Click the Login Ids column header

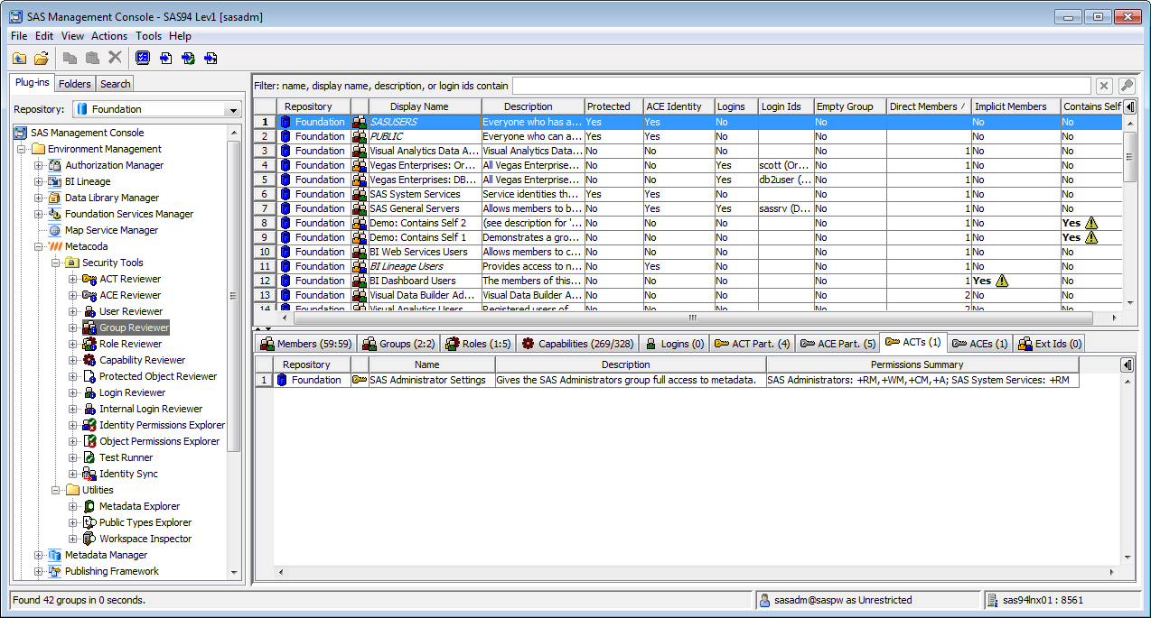click(x=785, y=106)
